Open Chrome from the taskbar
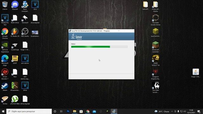 pyautogui.click(x=88, y=111)
